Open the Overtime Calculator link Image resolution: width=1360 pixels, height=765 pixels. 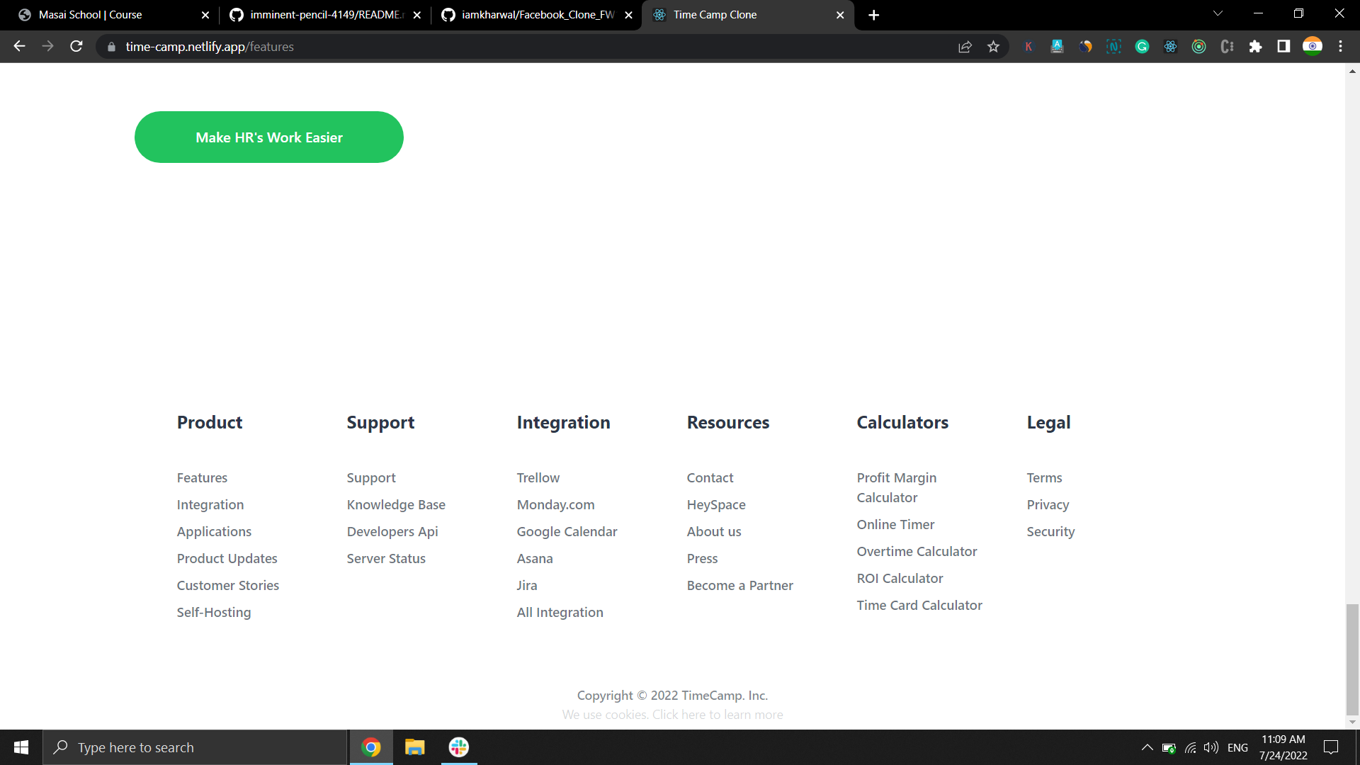(917, 551)
